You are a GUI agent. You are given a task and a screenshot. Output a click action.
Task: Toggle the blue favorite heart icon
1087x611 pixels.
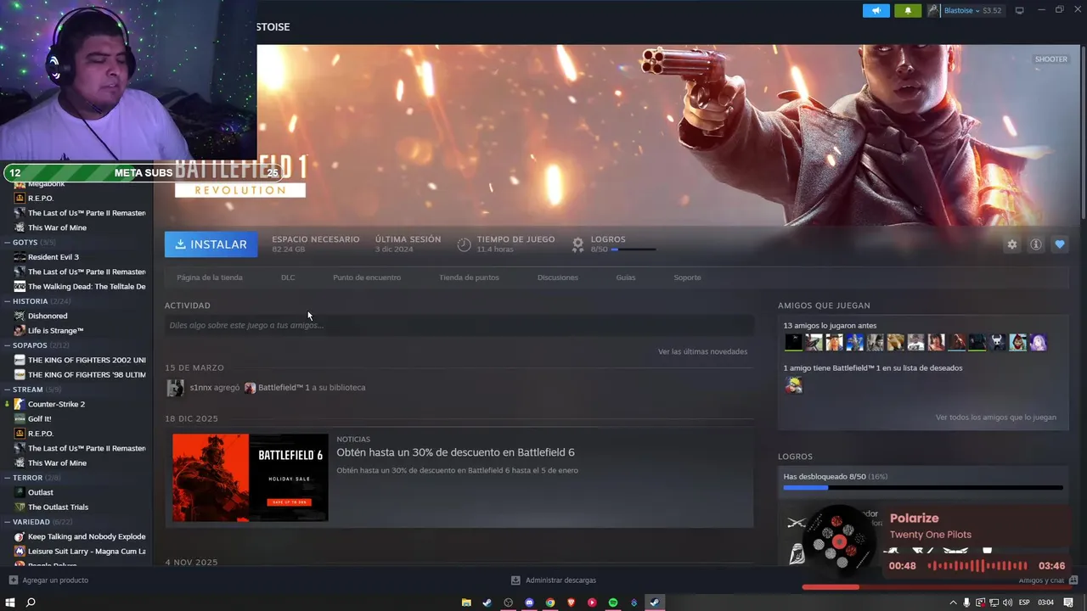(1059, 244)
